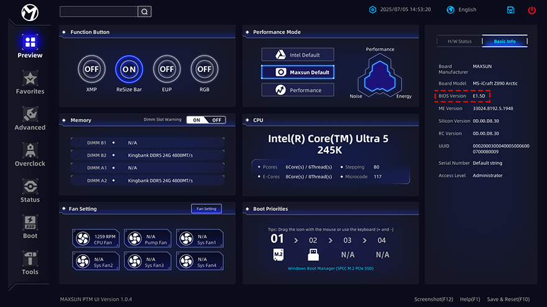This screenshot has width=547, height=307.
Task: Select the Sys Fan2 tile
Action: coord(96,261)
